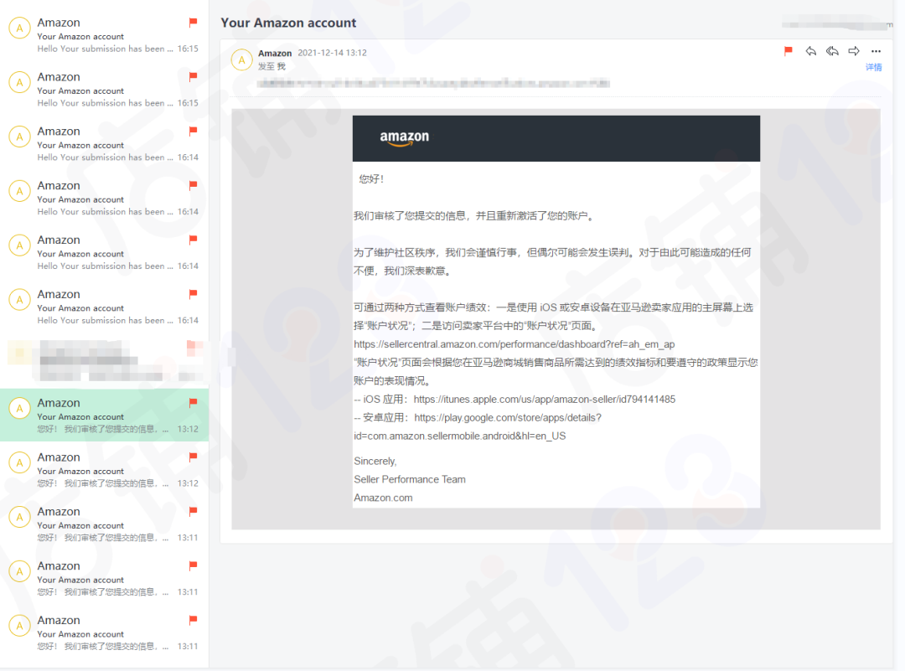This screenshot has height=671, width=905.
Task: Open the more actions ellipsis menu
Action: [876, 51]
